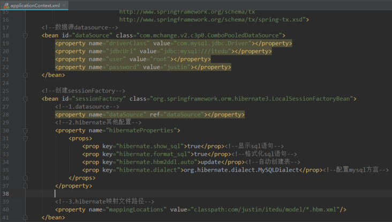Click the <props> opening tag
The height and width of the screenshot is (222, 392).
click(x=80, y=138)
